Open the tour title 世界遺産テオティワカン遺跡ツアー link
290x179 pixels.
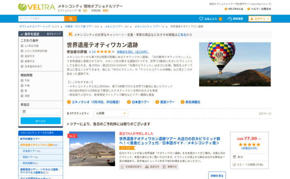(169, 141)
